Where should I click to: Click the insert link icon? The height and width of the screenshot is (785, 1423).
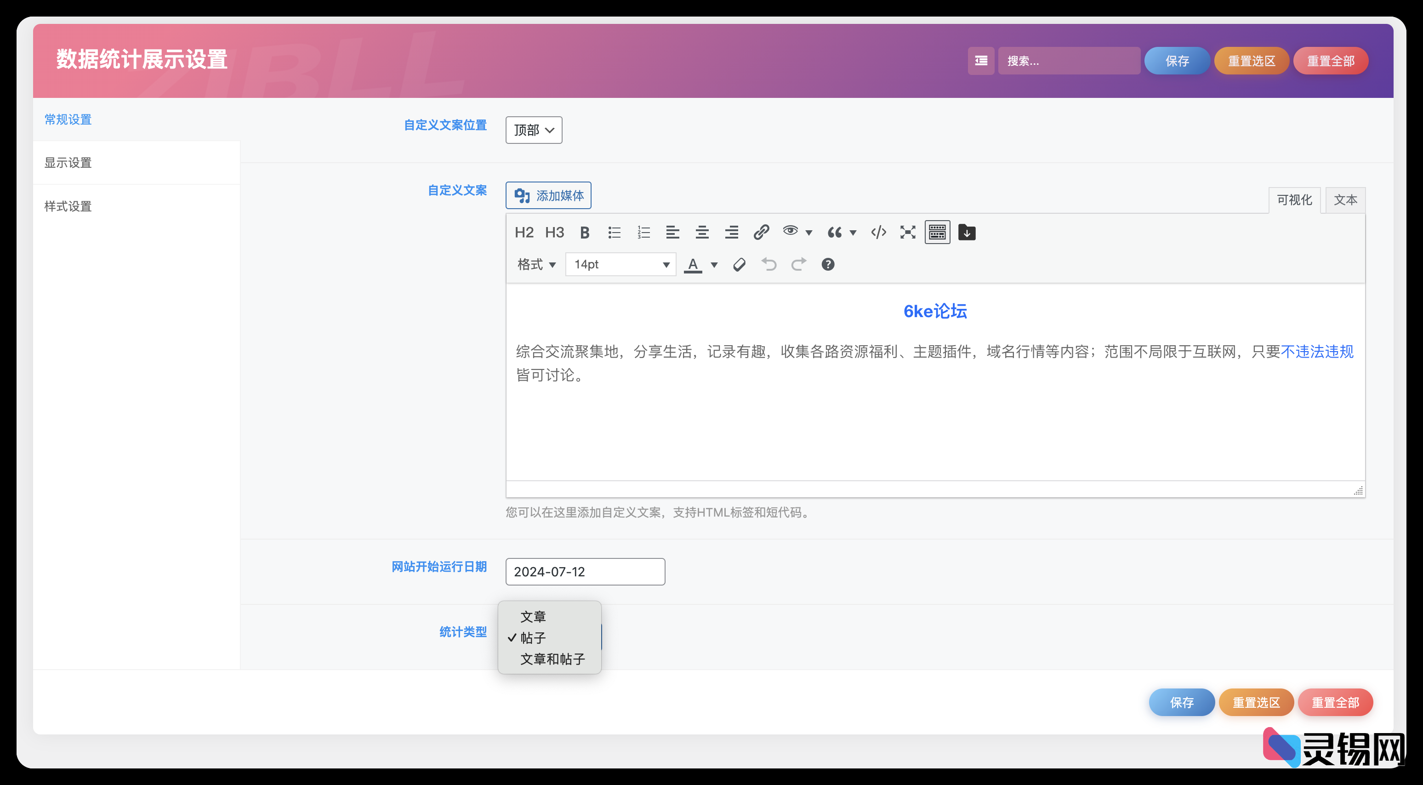pos(761,233)
